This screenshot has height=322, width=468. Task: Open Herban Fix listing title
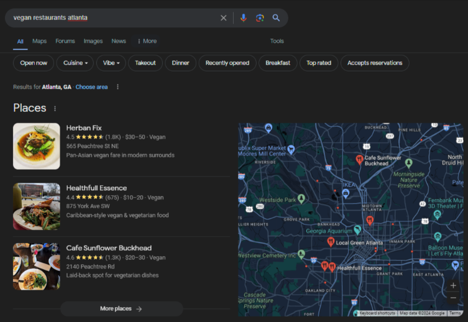[84, 128]
